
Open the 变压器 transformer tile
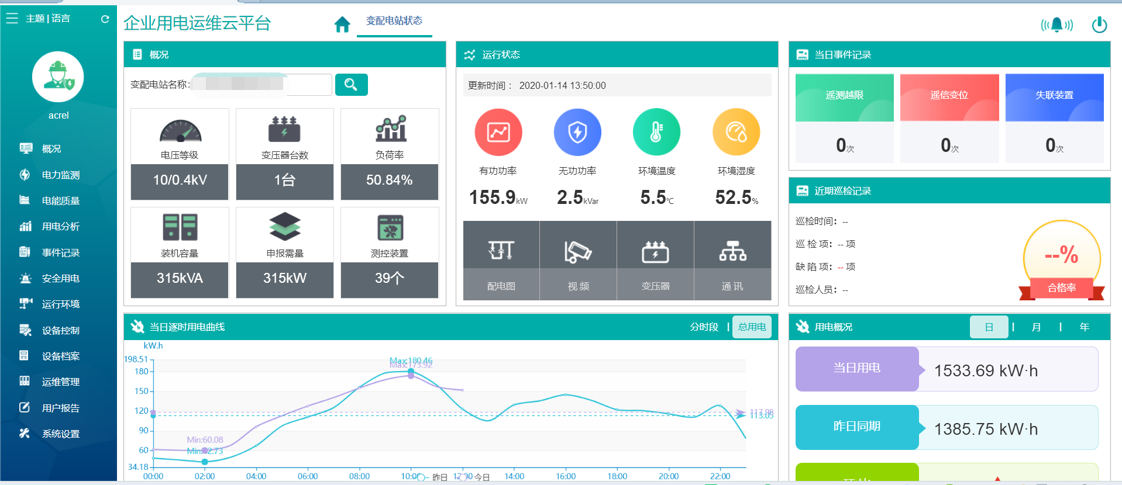point(655,261)
